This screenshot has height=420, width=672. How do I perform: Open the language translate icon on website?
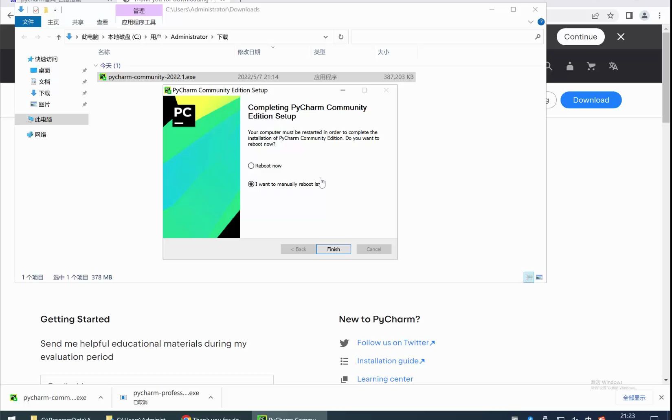(x=613, y=66)
